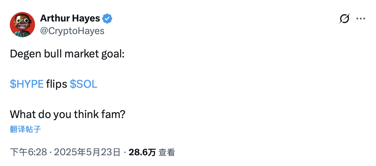The height and width of the screenshot is (166, 376).
Task: Translate the post via 翻译帖子
Action: click(x=26, y=129)
